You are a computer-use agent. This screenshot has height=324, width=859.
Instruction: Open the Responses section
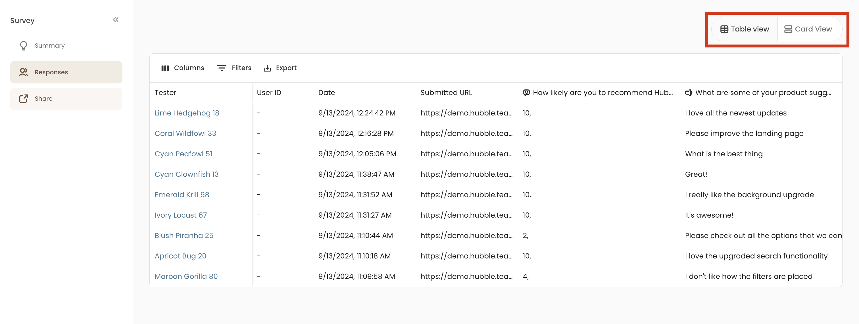point(66,72)
